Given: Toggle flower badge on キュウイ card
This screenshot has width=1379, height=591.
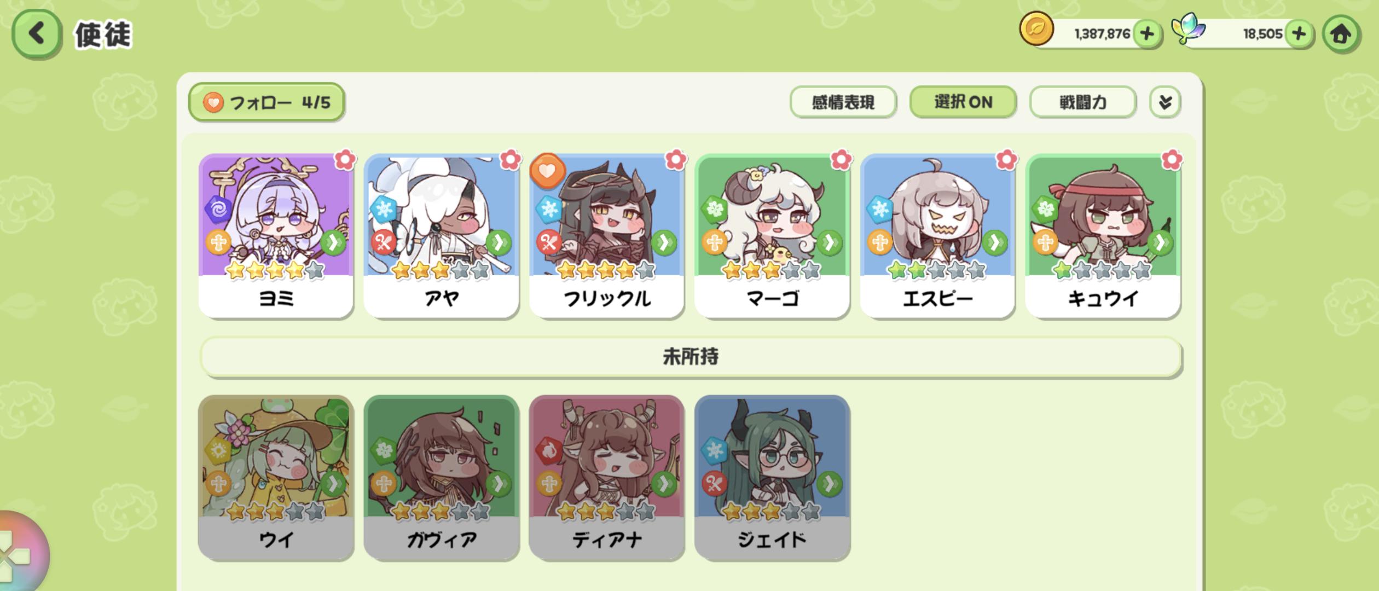Looking at the screenshot, I should pyautogui.click(x=1171, y=160).
